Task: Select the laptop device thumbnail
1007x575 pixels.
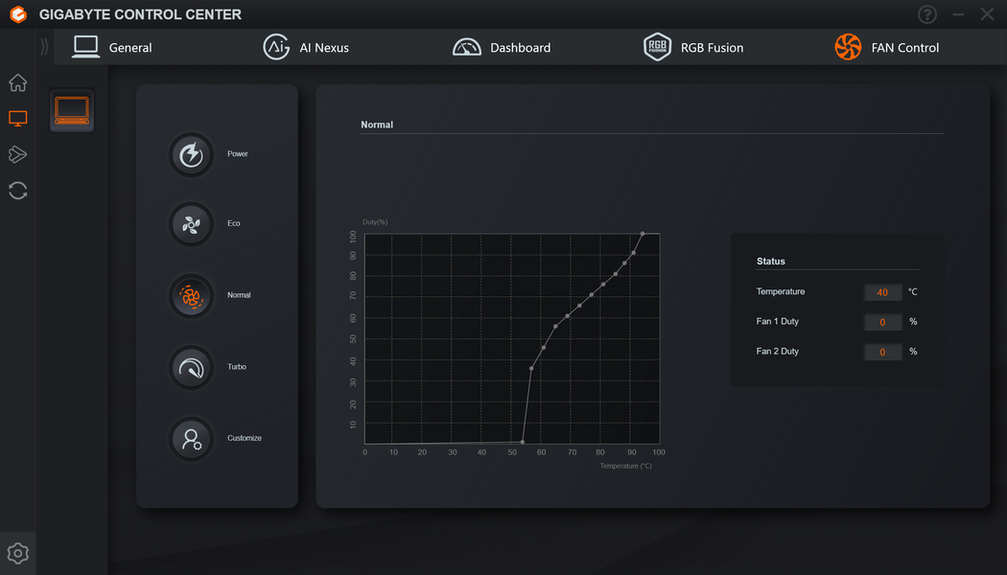Action: tap(72, 110)
